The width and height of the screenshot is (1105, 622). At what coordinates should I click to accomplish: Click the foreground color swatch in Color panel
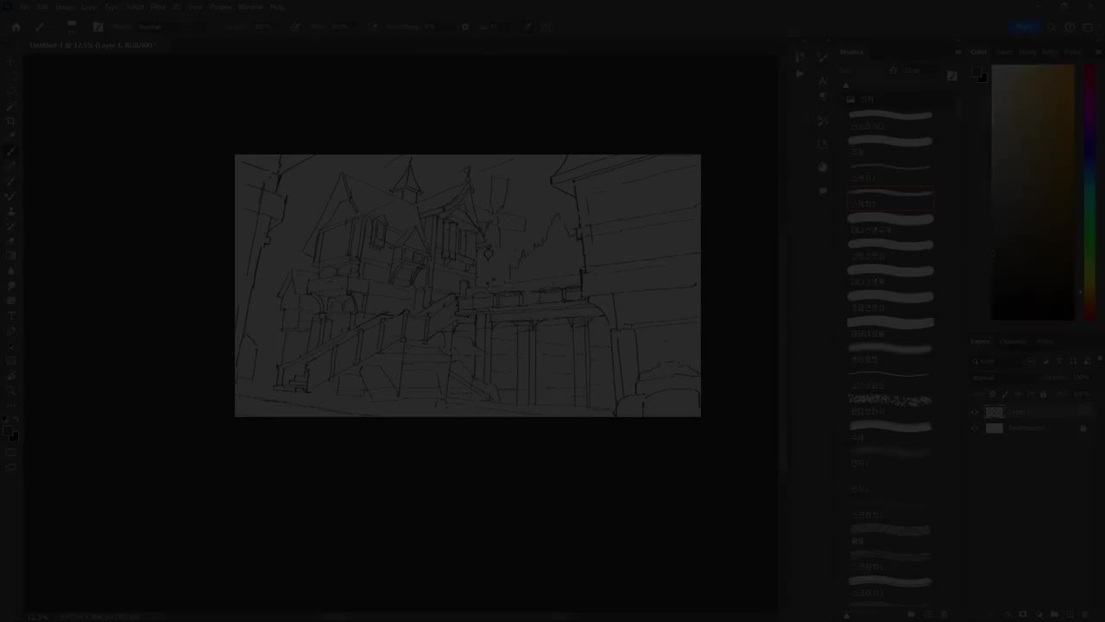(978, 73)
